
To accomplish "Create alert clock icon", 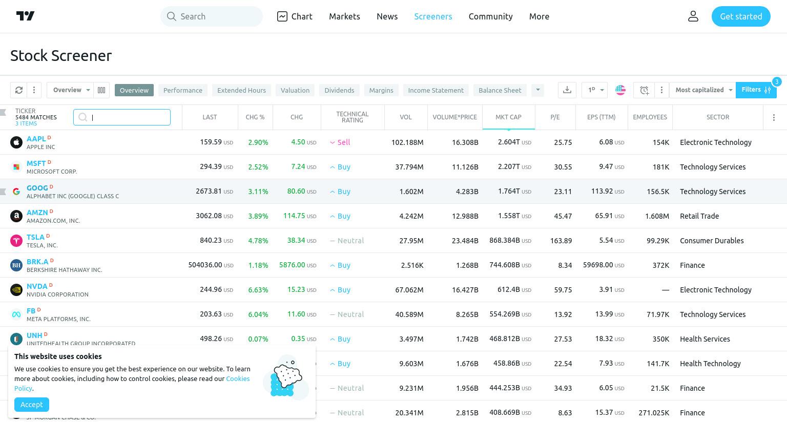I will tap(644, 90).
